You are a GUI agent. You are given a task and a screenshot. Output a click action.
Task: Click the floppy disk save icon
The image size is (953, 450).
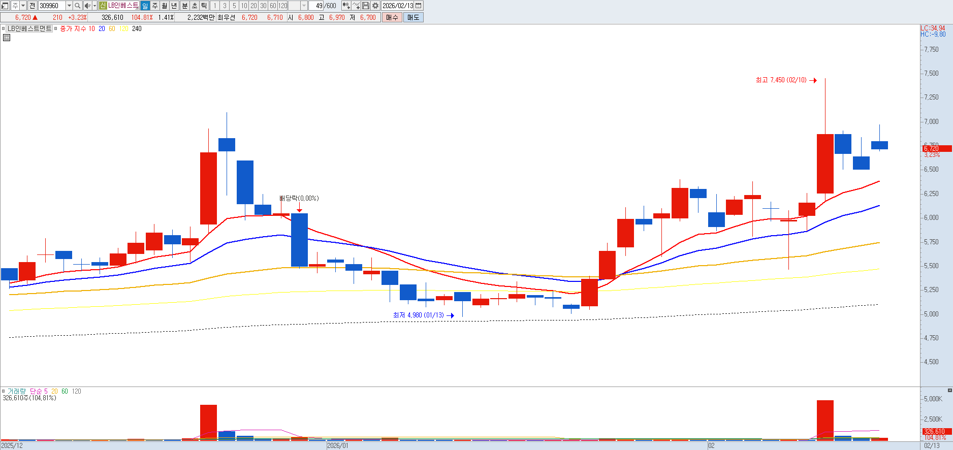pos(366,6)
